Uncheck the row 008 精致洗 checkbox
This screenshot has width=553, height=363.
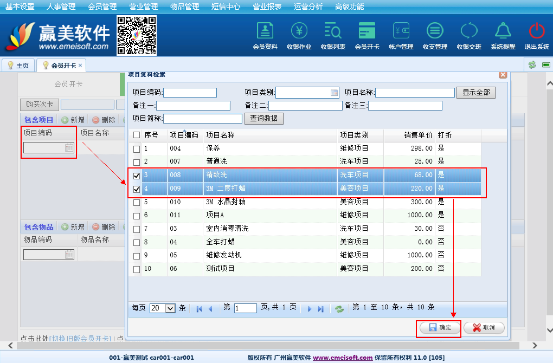[x=137, y=176]
